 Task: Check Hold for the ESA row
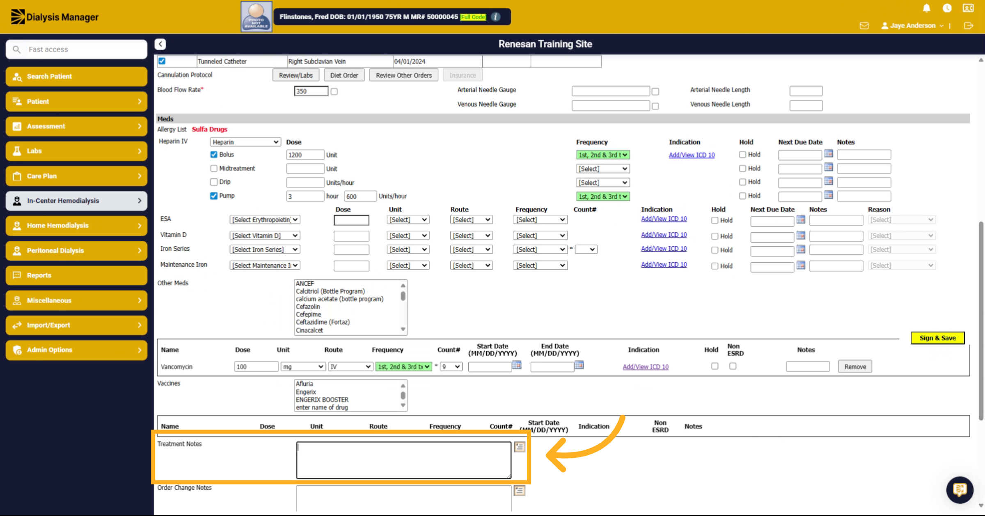click(x=715, y=220)
